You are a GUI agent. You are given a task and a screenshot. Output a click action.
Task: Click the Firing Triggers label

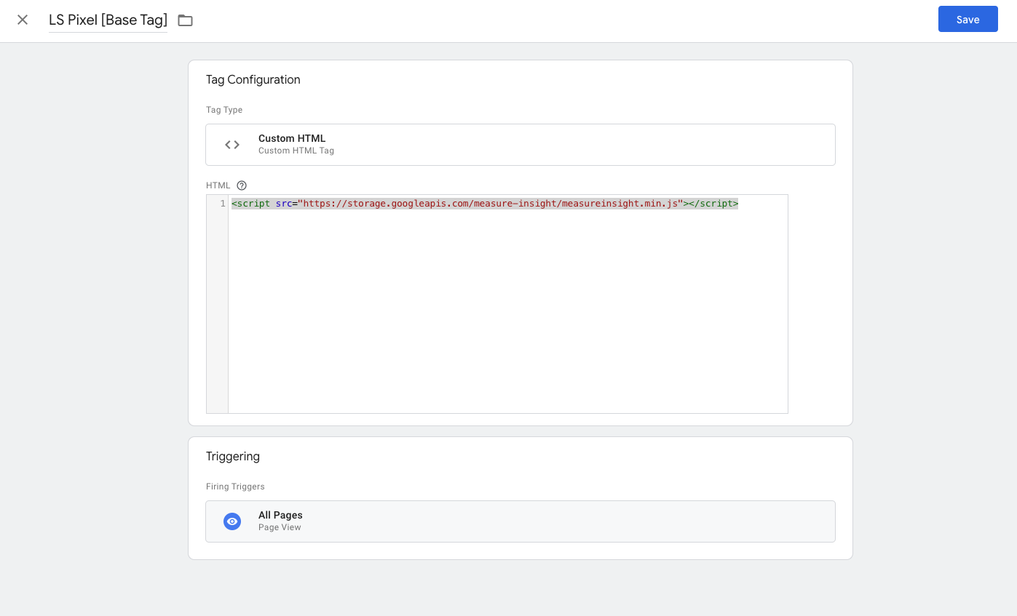click(235, 487)
